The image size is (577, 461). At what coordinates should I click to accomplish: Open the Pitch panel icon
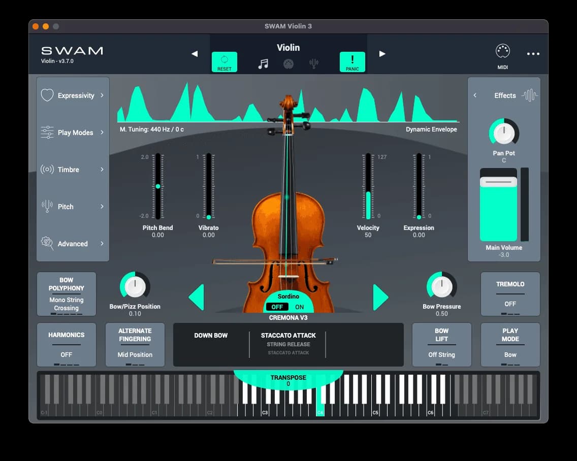coord(46,207)
